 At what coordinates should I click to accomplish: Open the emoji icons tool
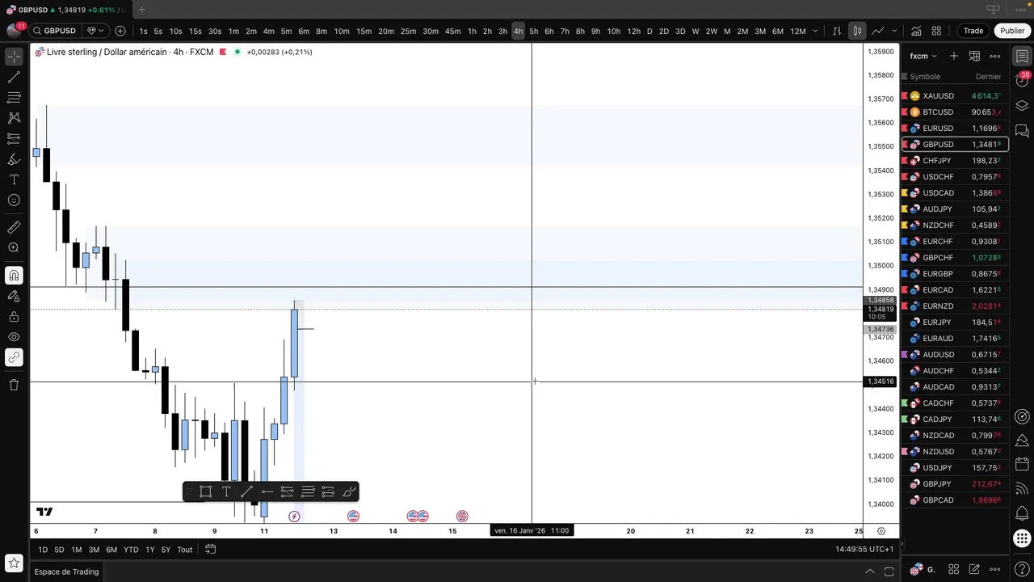14,200
